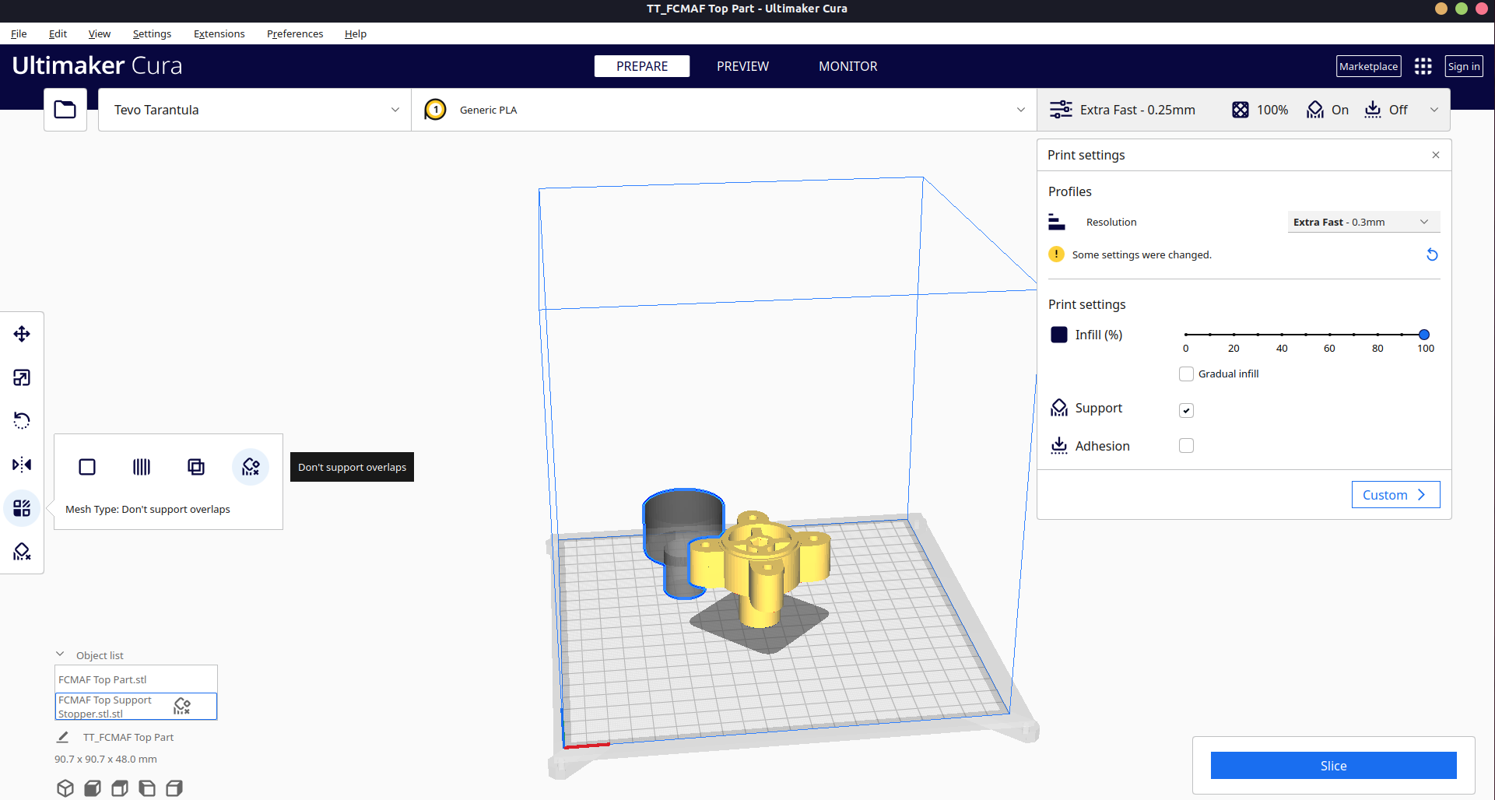Open file using folder icon
1495x800 pixels.
pos(65,110)
